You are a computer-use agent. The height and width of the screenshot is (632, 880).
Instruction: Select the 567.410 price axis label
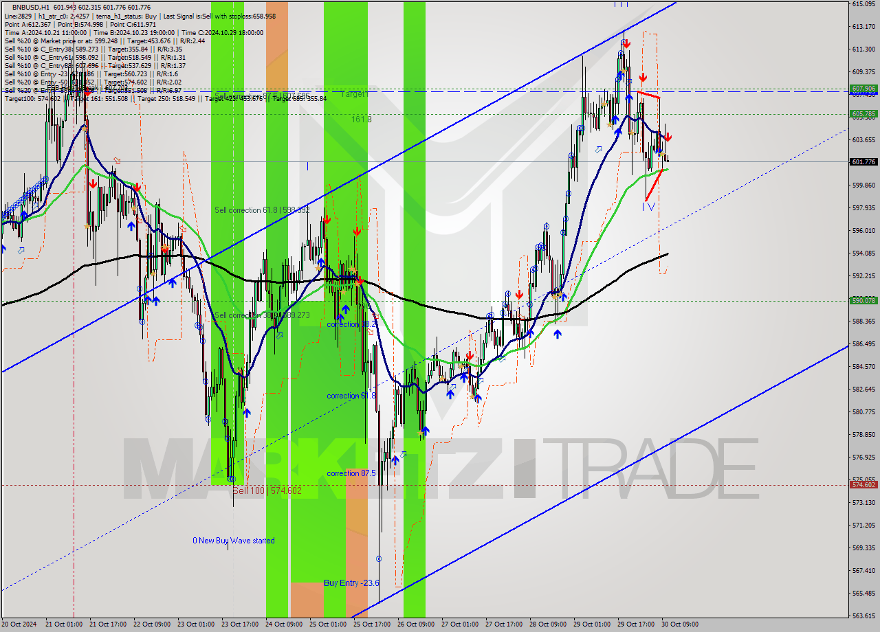pos(863,571)
